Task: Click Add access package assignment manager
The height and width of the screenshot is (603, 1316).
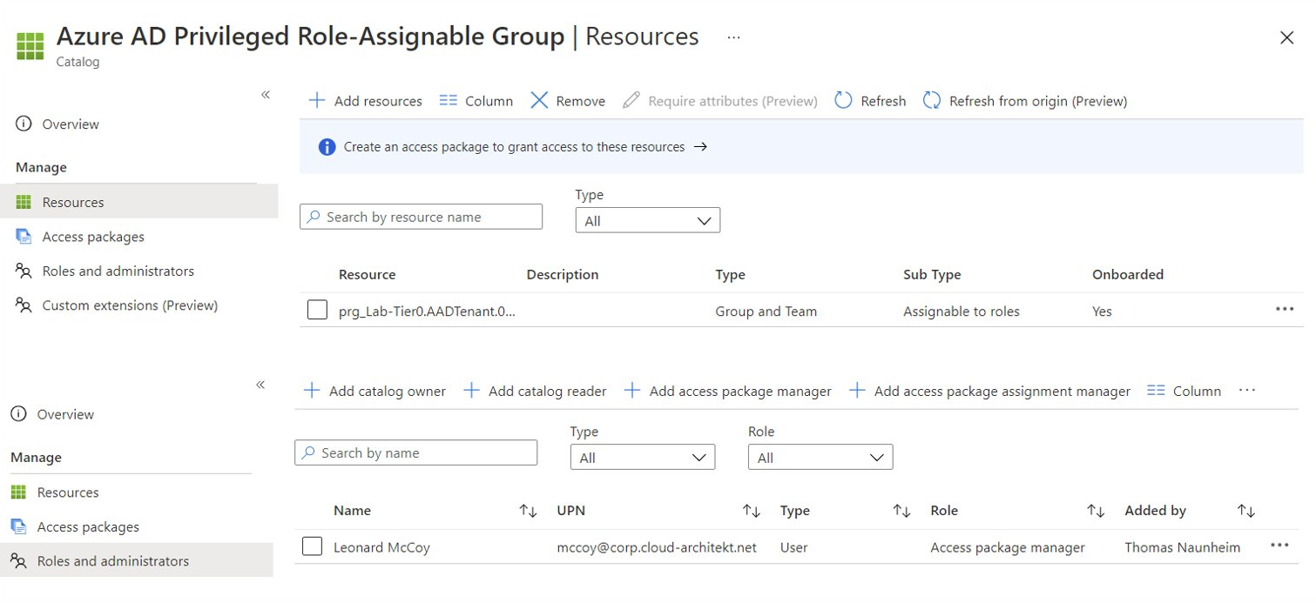Action: [989, 392]
